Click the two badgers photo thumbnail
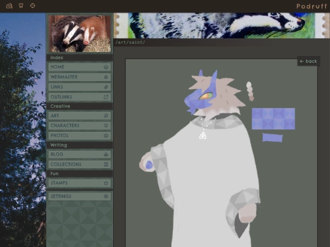 tap(80, 34)
